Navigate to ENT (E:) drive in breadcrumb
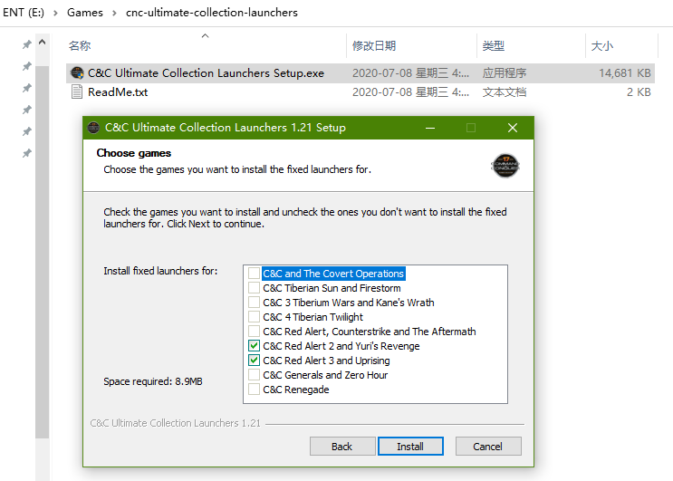 tap(24, 13)
